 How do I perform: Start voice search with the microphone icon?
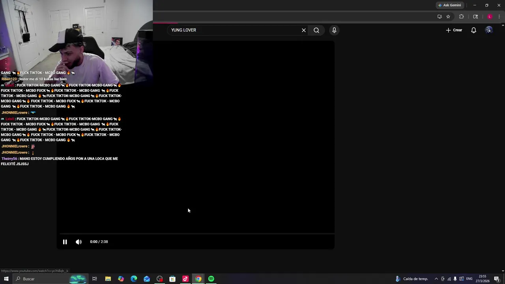click(334, 30)
